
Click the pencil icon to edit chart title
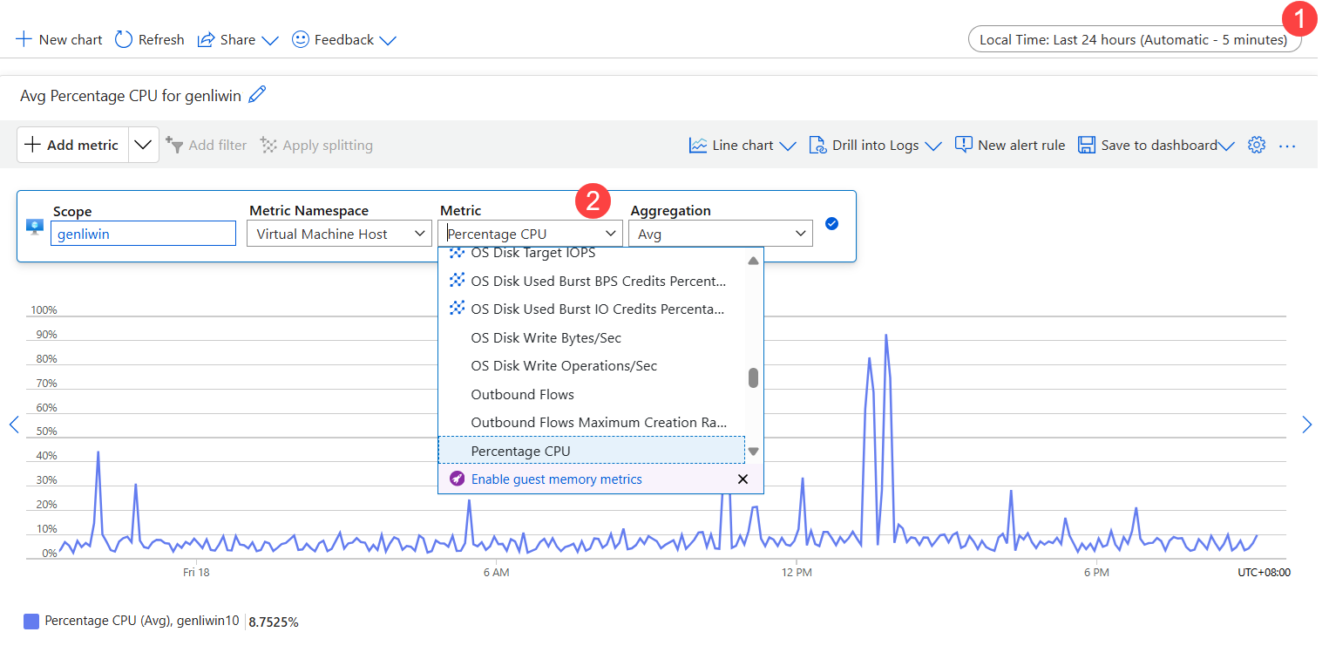coord(257,96)
